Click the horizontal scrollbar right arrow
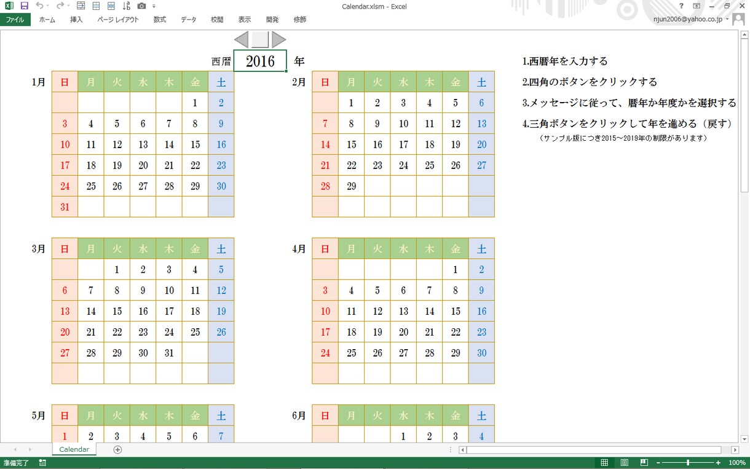 735,450
